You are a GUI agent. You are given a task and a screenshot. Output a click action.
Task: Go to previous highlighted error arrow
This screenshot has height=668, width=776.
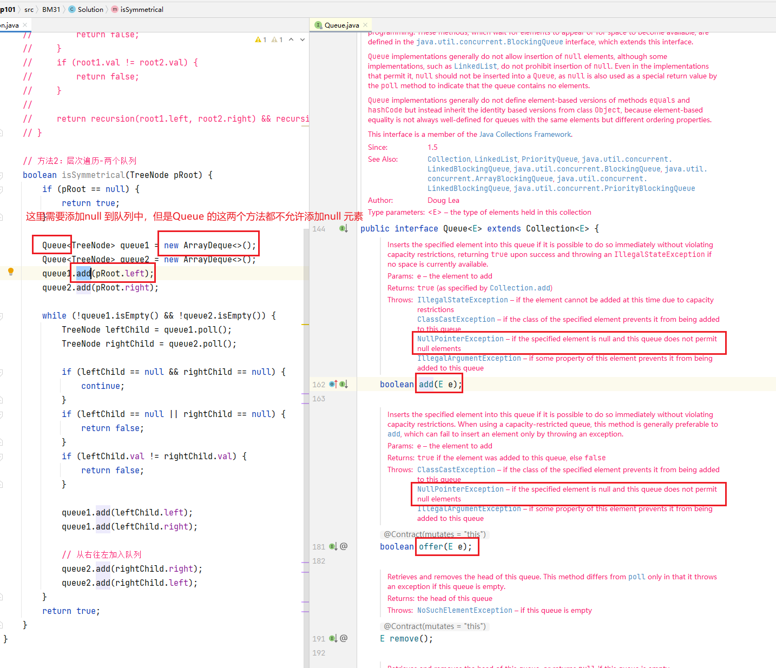pyautogui.click(x=291, y=39)
